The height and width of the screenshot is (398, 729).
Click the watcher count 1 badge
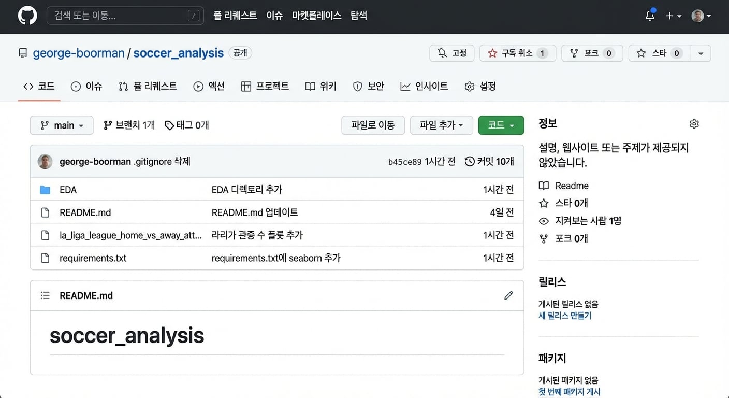542,53
